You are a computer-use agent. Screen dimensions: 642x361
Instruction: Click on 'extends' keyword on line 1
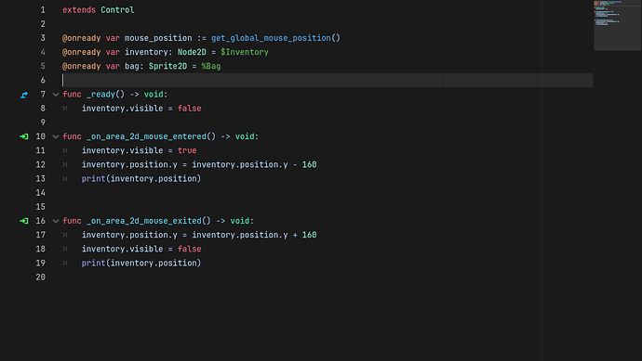coord(79,10)
